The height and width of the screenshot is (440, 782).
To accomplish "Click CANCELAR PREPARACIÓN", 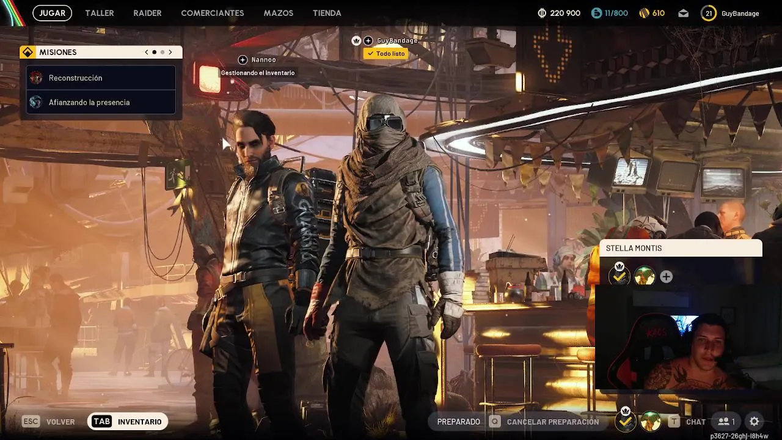I will 553,422.
